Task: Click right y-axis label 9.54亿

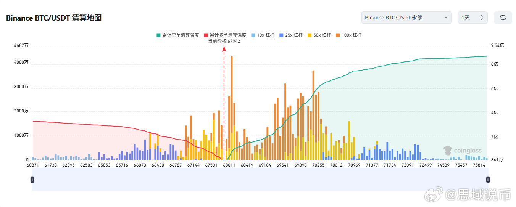Action: [x=498, y=45]
